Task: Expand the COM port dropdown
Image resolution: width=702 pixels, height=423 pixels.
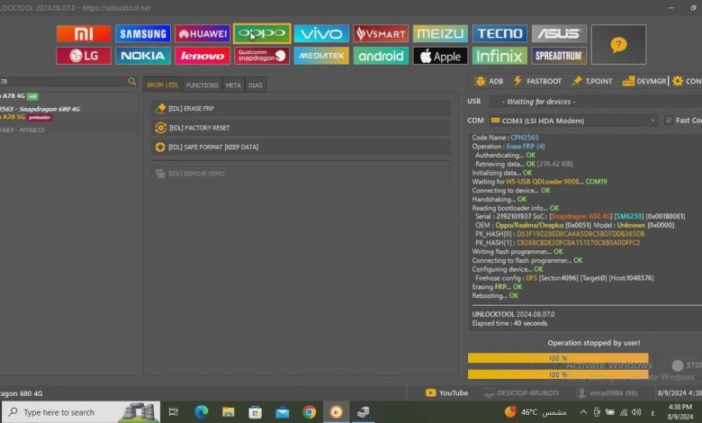Action: [x=576, y=121]
